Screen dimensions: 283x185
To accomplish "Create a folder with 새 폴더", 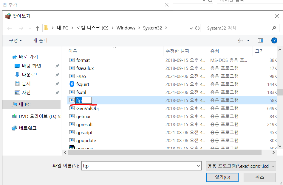I will click(x=40, y=40).
